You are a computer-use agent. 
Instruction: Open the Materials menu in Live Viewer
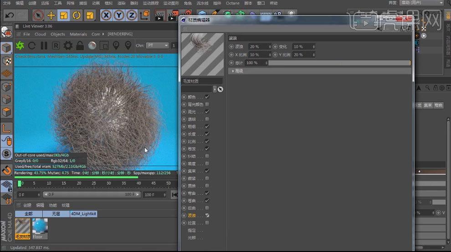pos(78,34)
